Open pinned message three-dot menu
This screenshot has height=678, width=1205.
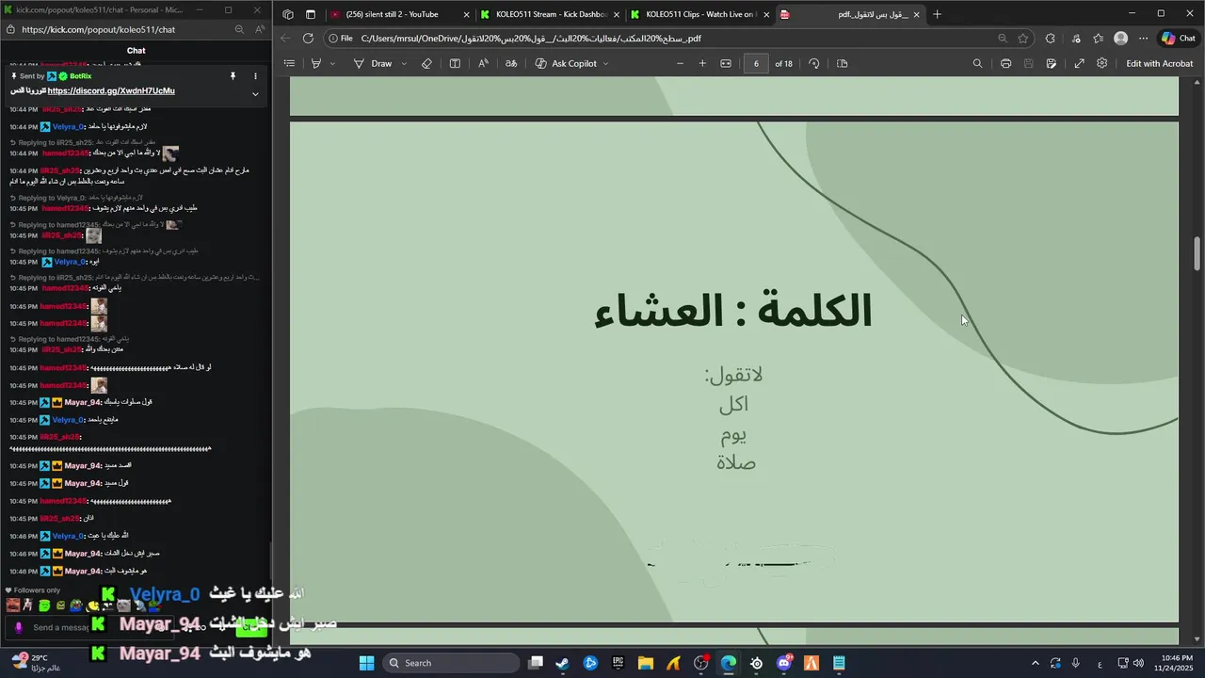(x=255, y=75)
